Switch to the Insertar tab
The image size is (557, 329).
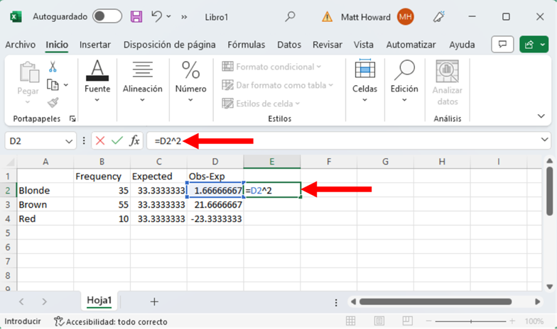[94, 45]
